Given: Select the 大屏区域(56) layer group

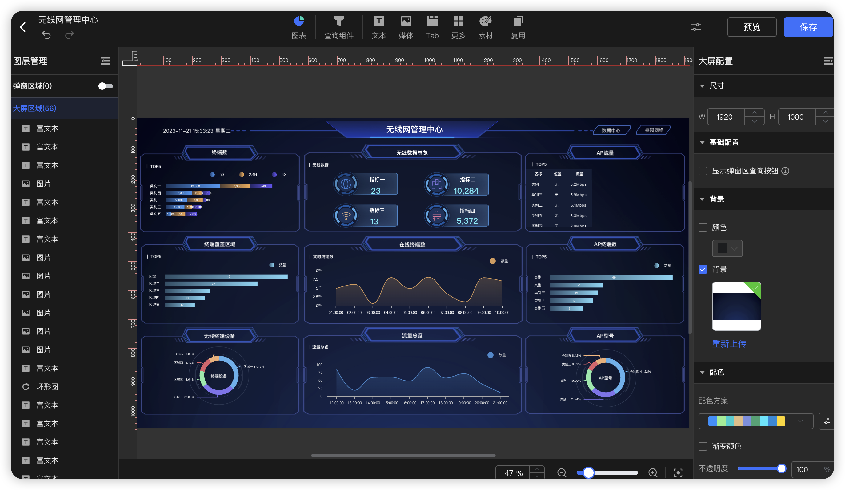Looking at the screenshot, I should [x=64, y=108].
